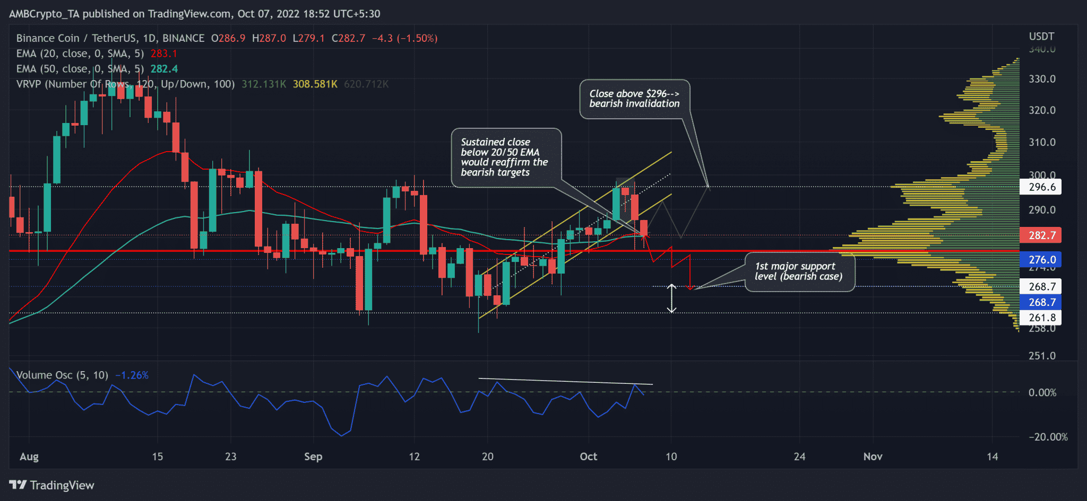Screen dimensions: 1087x501
Task: Click the −20.00% oscillator axis label
Action: coord(1048,437)
